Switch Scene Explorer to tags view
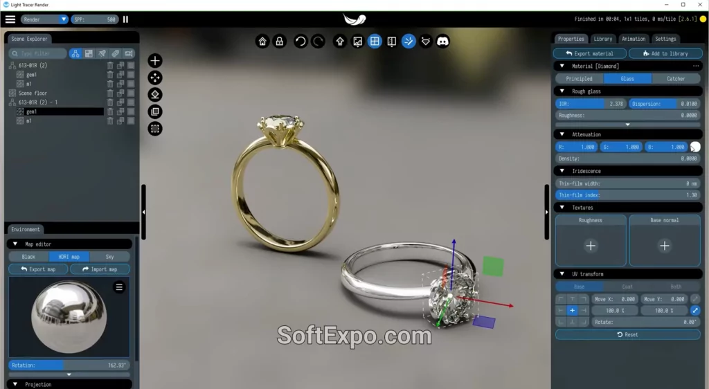 (116, 54)
